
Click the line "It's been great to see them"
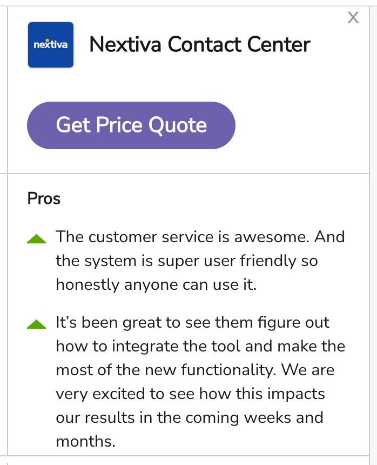pyautogui.click(x=192, y=323)
